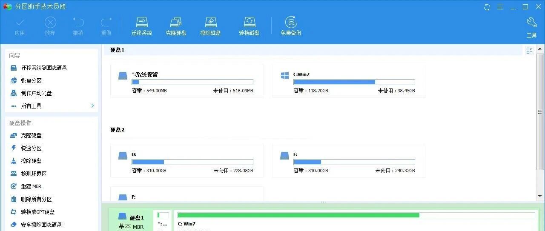Select the C: Win7 partition in disk map

(356, 221)
